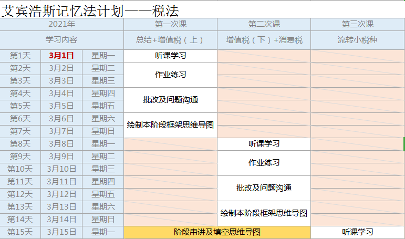Select the 第1天 row label
The image size is (405, 239).
coord(20,56)
